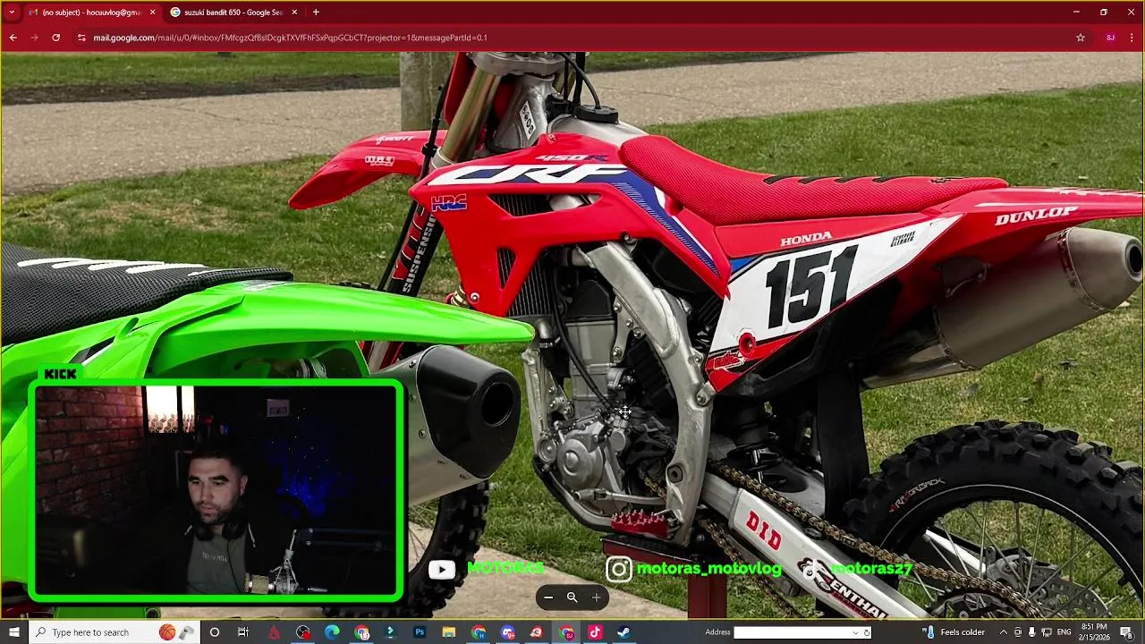
Task: Open the Windows Start menu
Action: click(x=13, y=632)
